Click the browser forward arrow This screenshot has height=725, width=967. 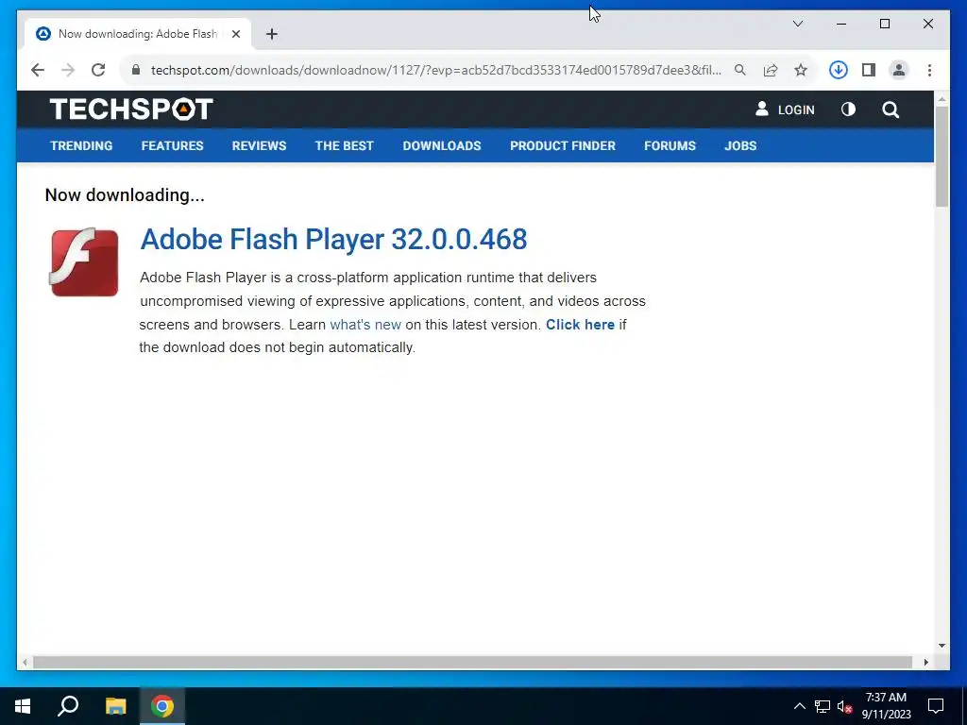point(68,70)
